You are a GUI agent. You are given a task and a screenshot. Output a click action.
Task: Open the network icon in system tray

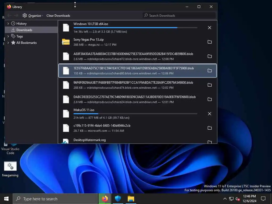tap(231, 199)
